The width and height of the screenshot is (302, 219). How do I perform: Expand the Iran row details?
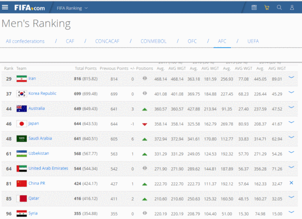[x=291, y=77]
